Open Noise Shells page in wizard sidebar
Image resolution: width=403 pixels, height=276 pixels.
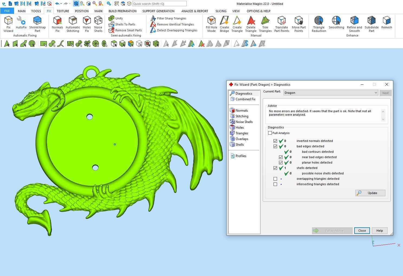point(241,122)
